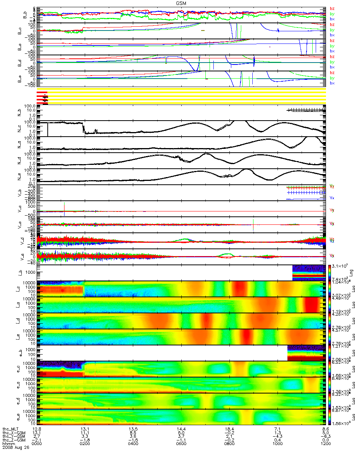Click the e_b panel color scale bar

pyautogui.click(x=329, y=353)
